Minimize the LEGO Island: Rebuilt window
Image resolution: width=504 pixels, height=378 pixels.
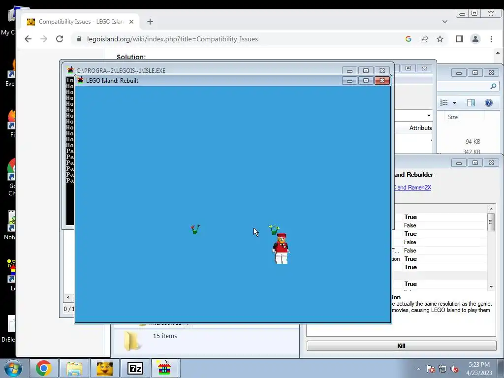(x=350, y=80)
